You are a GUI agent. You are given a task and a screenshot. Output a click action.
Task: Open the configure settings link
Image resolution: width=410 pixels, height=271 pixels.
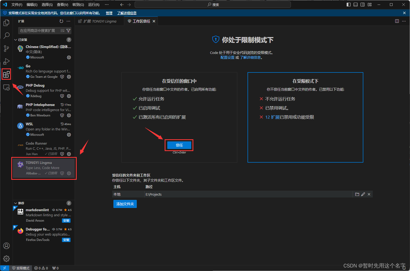(x=227, y=57)
